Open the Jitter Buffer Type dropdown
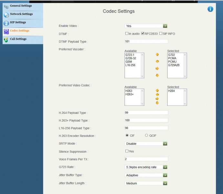This screenshot has height=194, width=223. point(146,175)
